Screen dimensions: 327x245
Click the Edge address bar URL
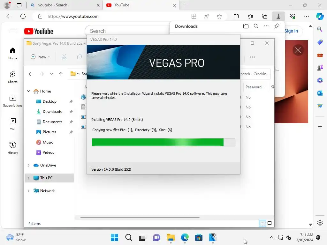[73, 16]
